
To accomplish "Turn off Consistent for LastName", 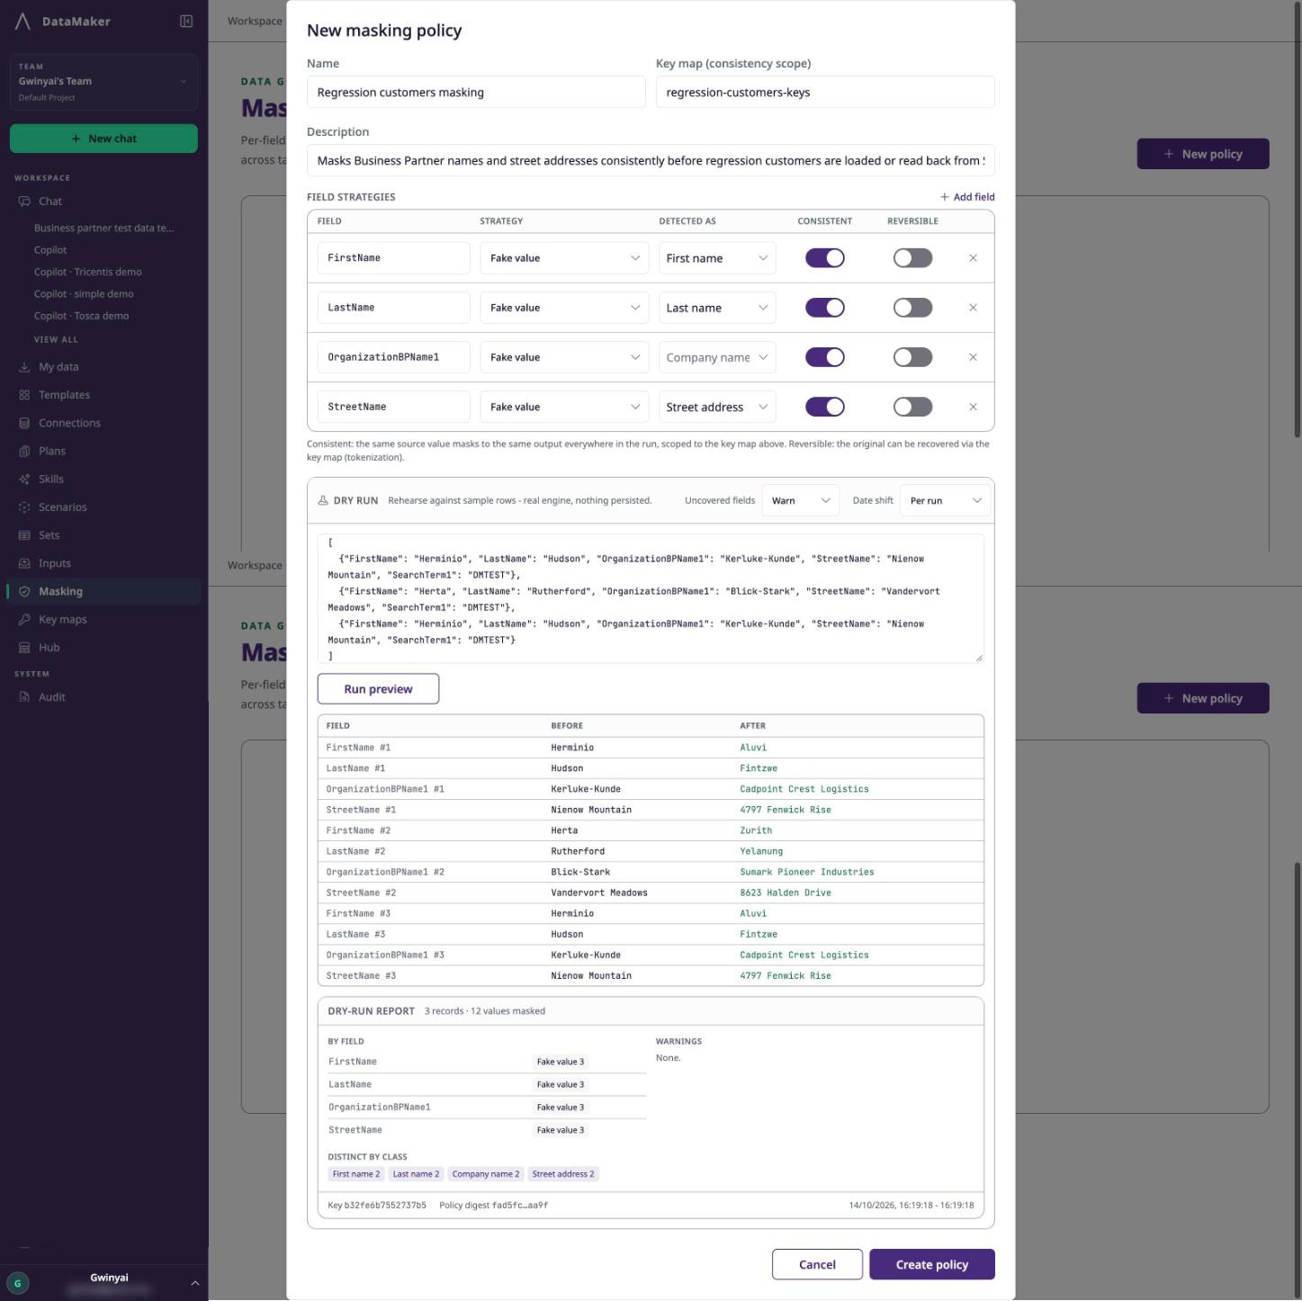I will click(825, 308).
